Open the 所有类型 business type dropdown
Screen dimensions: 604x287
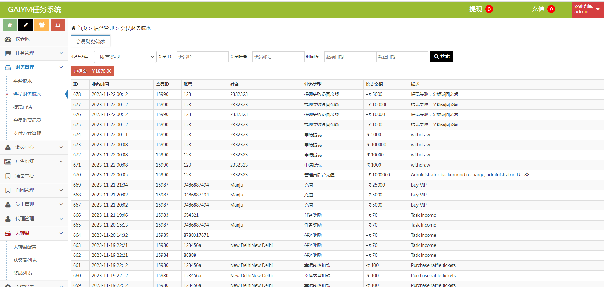(125, 57)
